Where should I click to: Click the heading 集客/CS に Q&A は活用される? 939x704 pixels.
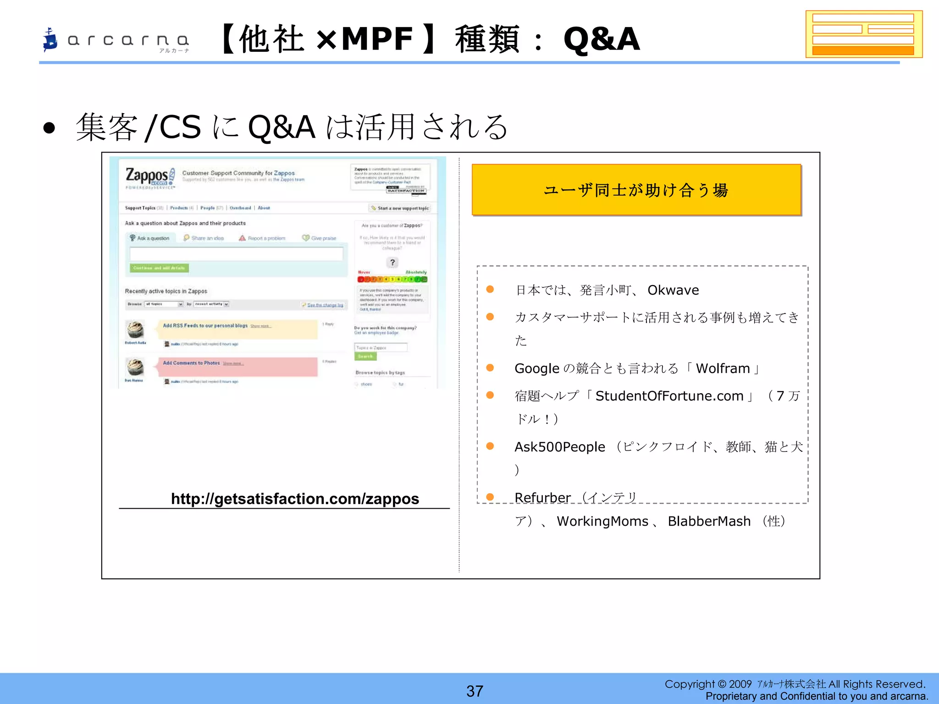tap(292, 127)
